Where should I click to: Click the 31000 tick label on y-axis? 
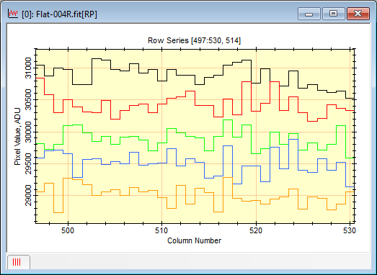click(28, 68)
